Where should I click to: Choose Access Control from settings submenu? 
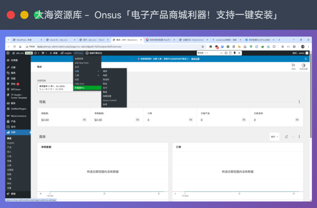tap(110, 100)
